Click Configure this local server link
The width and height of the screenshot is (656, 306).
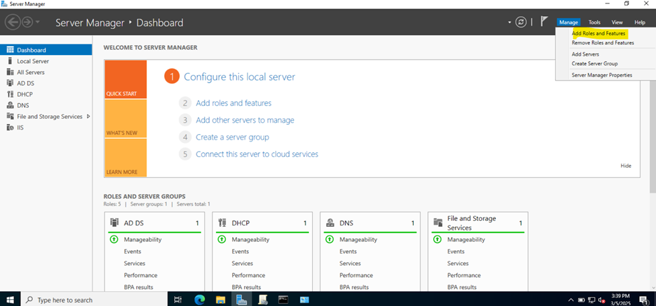pyautogui.click(x=240, y=76)
